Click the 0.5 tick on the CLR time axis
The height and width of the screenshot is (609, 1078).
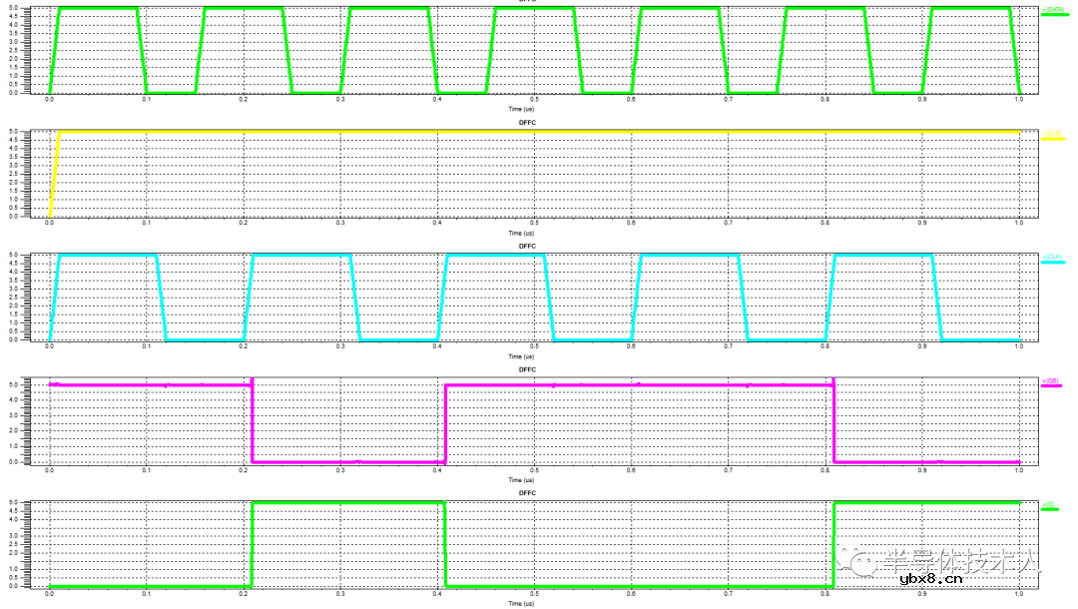[534, 224]
